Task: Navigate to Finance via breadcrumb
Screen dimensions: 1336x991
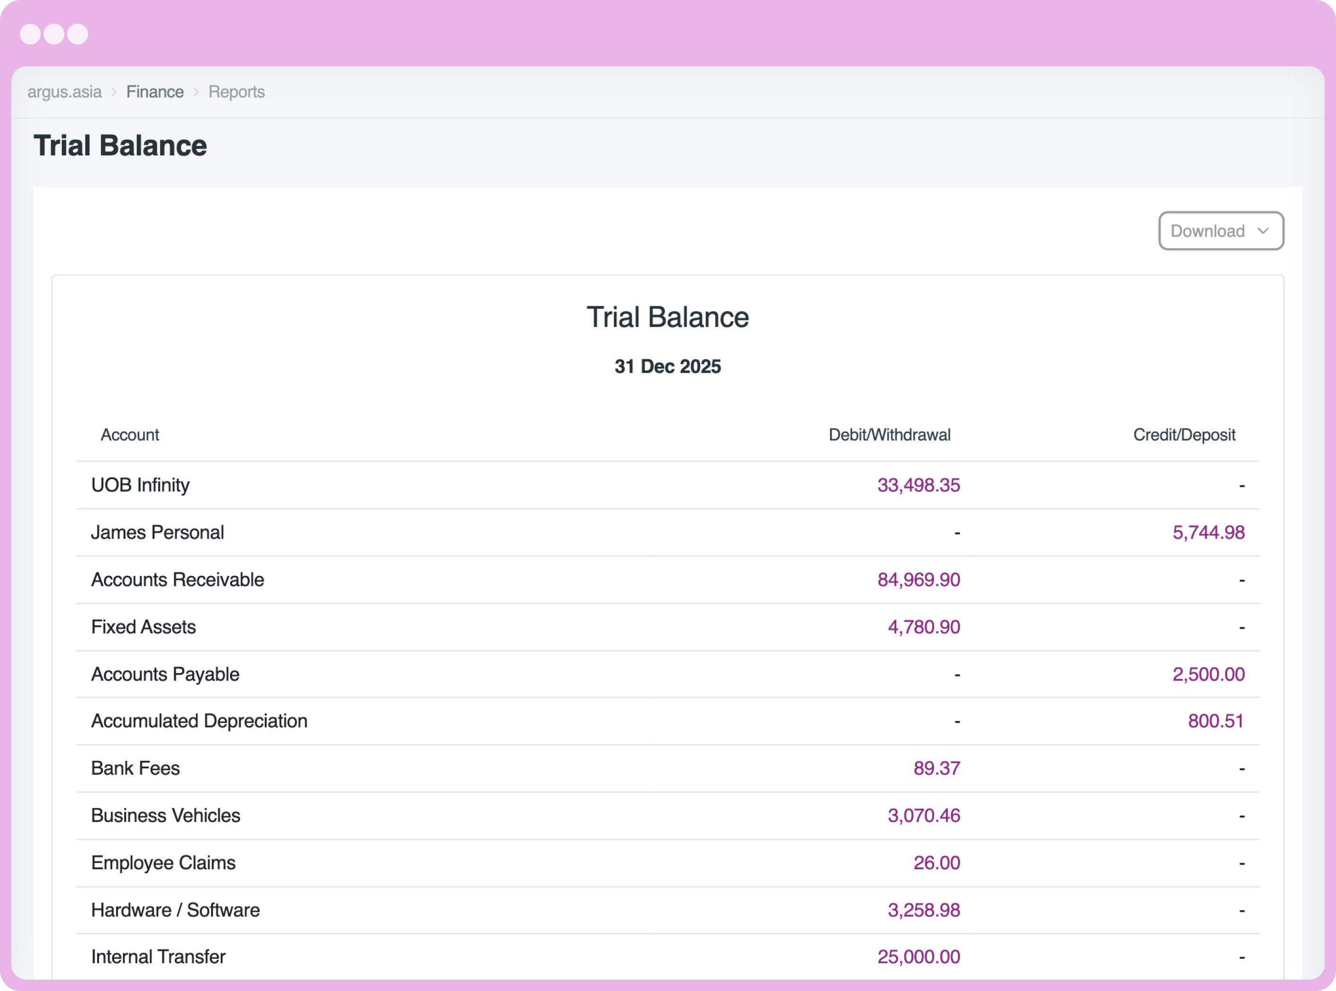Action: click(x=155, y=92)
